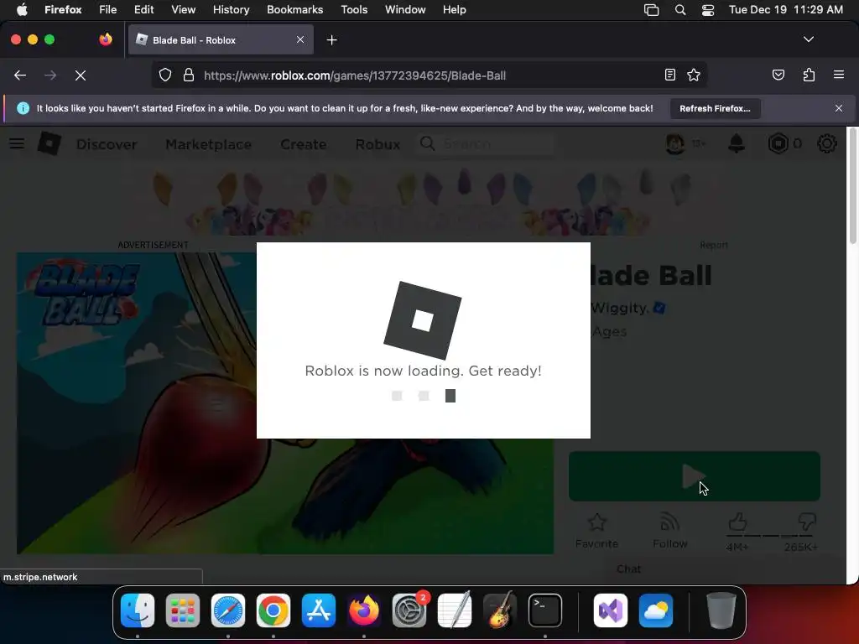Open TextEdit from the dock
Screen dimensions: 859x644
pos(455,610)
